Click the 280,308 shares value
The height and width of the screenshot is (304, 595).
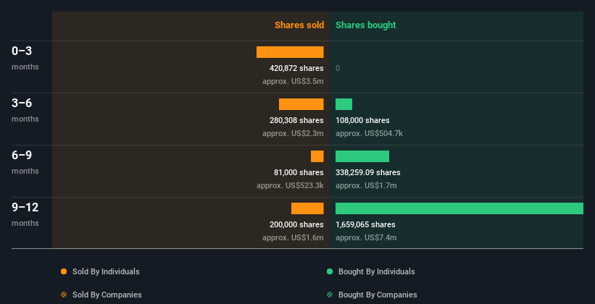click(x=296, y=120)
